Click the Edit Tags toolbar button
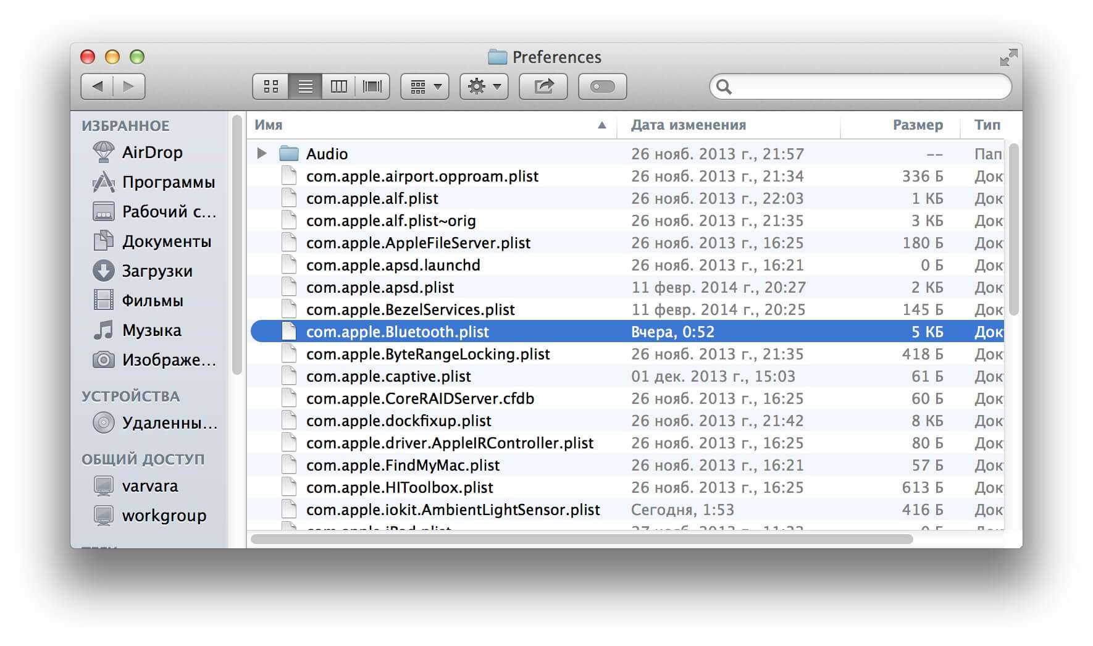The image size is (1093, 646). pos(602,86)
